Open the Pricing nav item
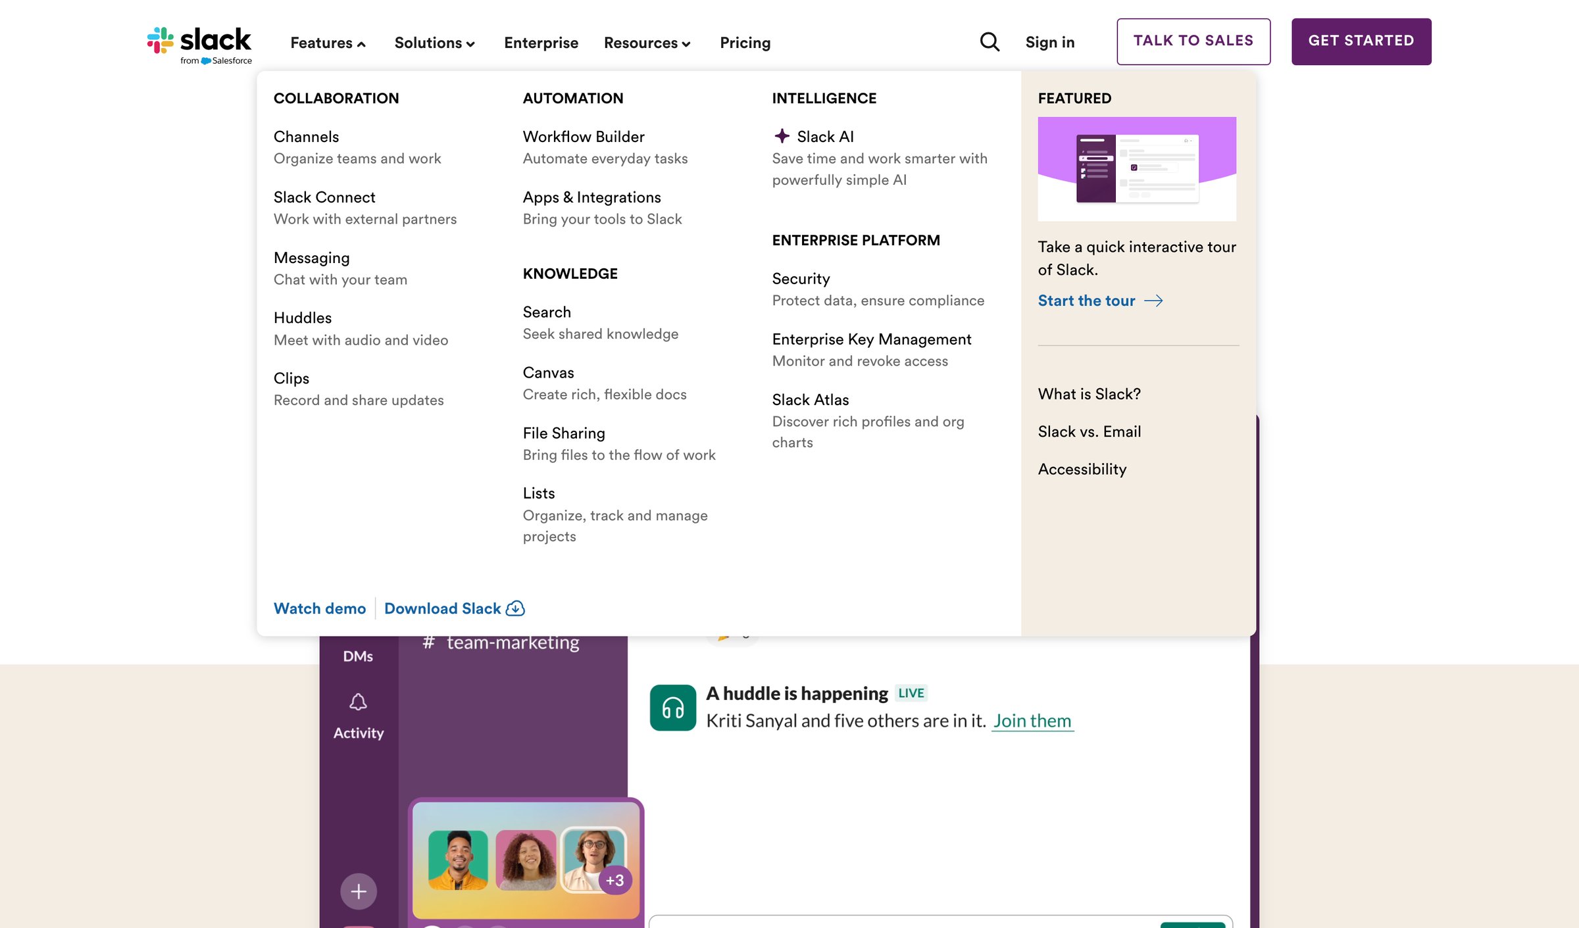Viewport: 1579px width, 928px height. [745, 43]
